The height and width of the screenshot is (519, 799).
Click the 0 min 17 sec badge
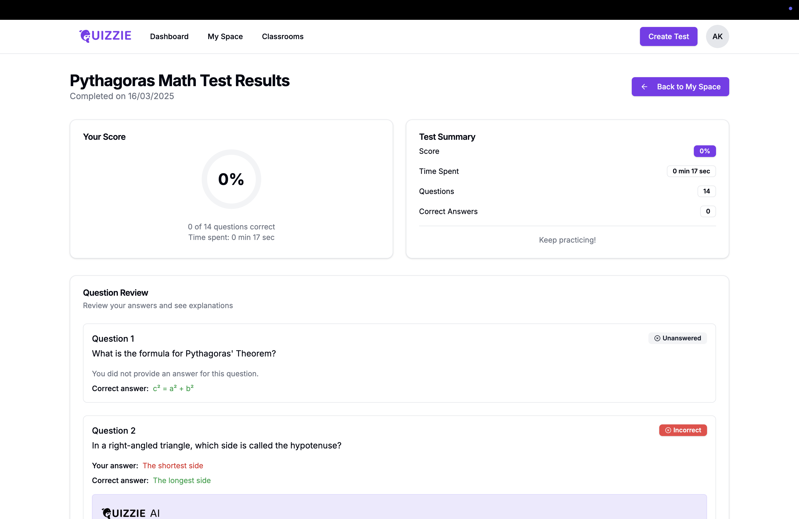coord(691,171)
